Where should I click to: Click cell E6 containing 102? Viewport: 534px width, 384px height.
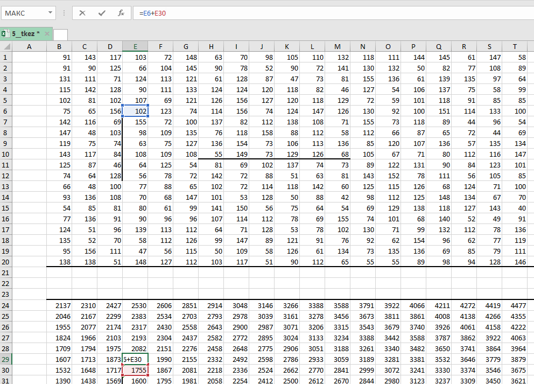coord(135,111)
